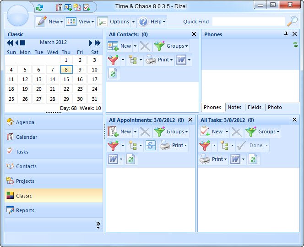
Task: Open the Contacts view
Action: point(54,166)
